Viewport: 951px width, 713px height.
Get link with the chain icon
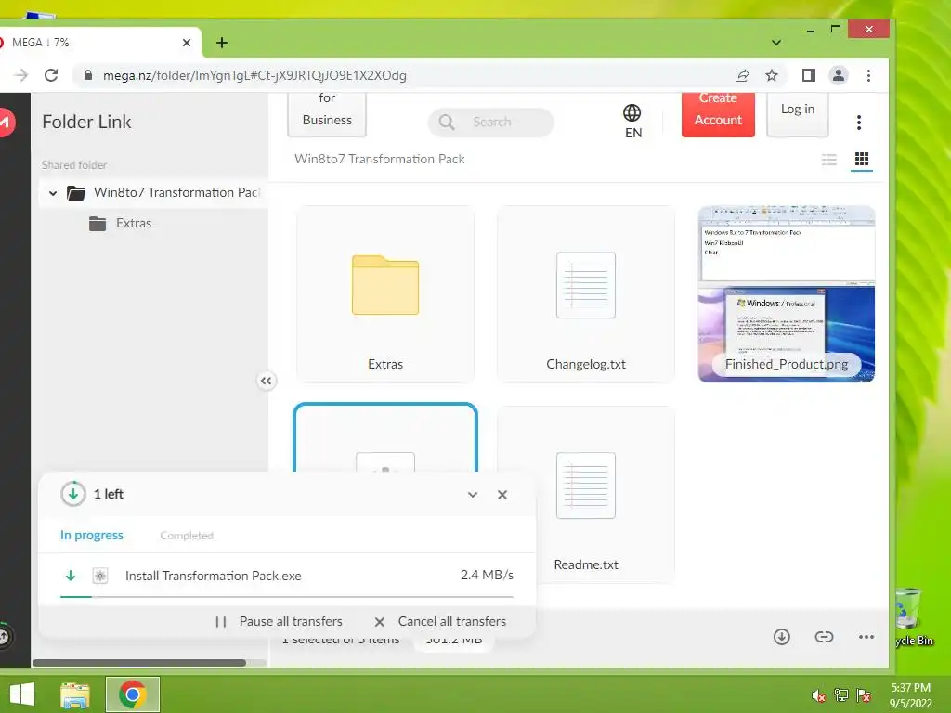pyautogui.click(x=824, y=637)
